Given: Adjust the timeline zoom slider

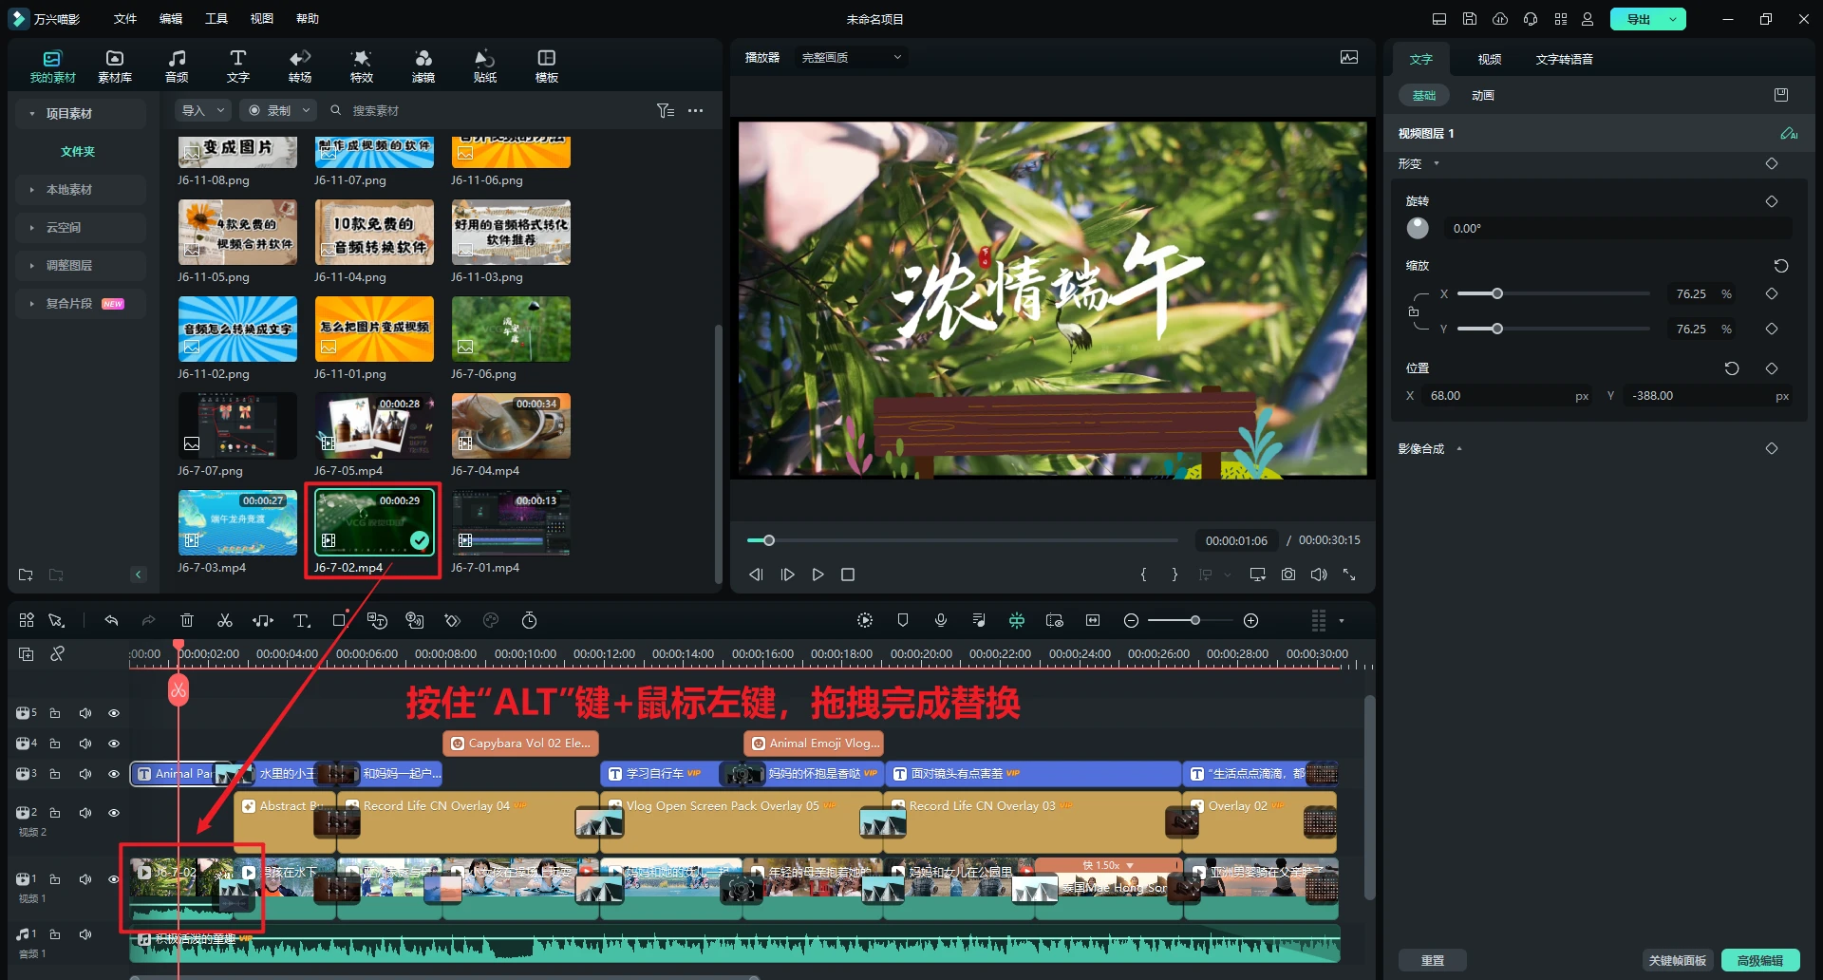Looking at the screenshot, I should (x=1195, y=620).
